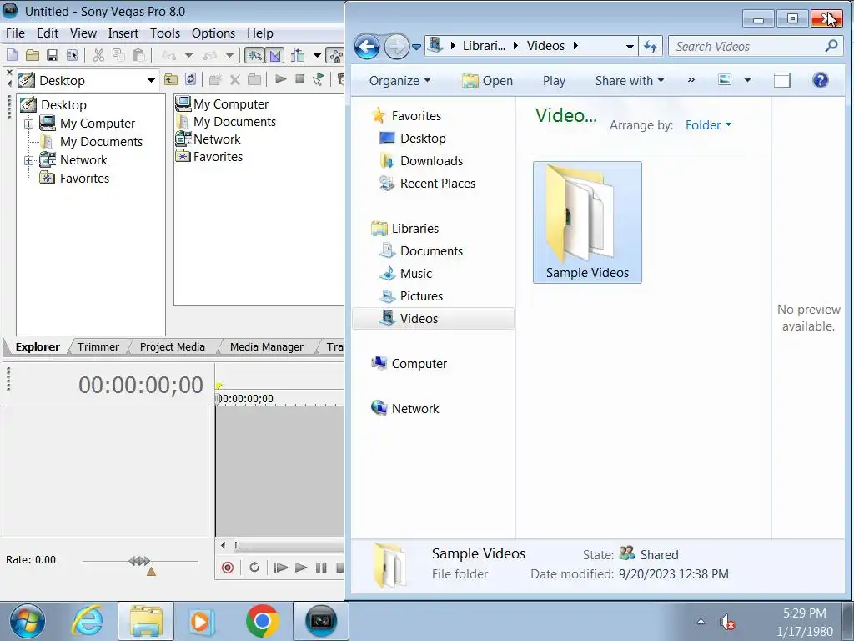The image size is (854, 641).
Task: Click the Refresh button beside the address bar
Action: click(651, 47)
